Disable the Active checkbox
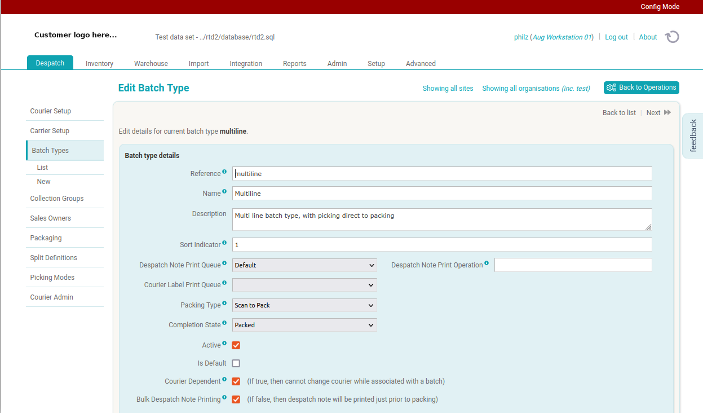 (x=236, y=345)
